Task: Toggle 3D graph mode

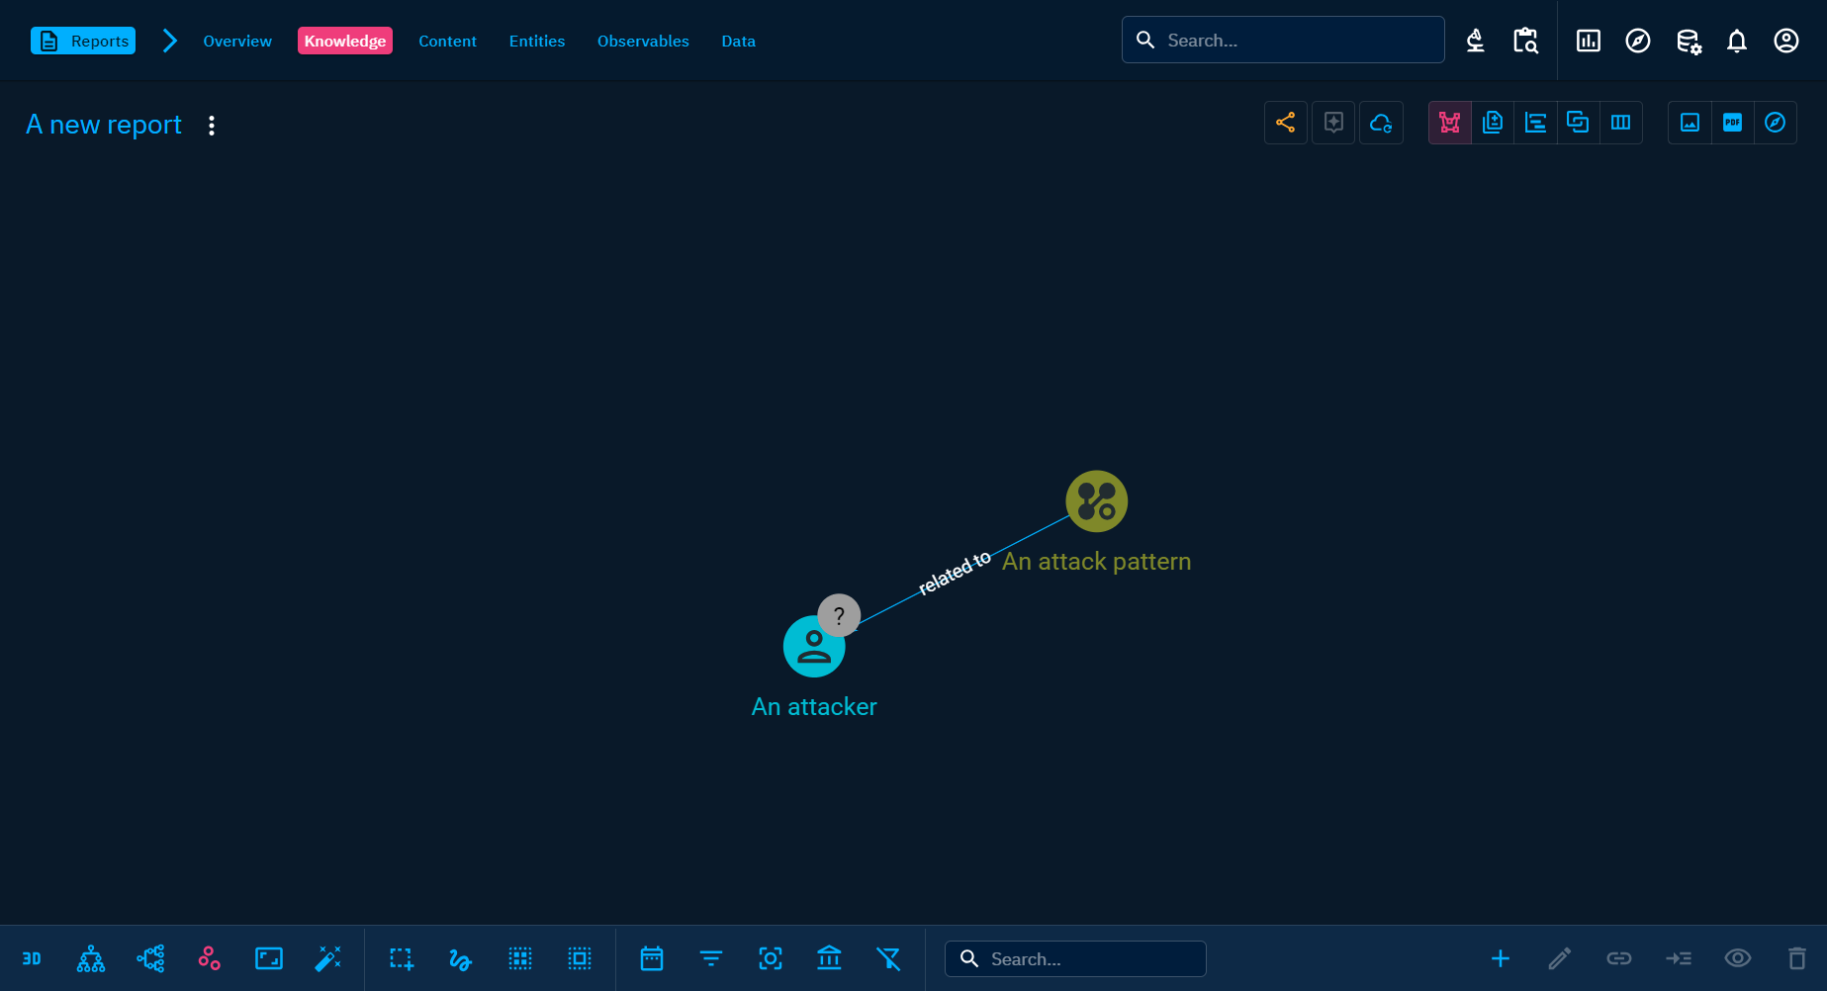Action: [32, 958]
